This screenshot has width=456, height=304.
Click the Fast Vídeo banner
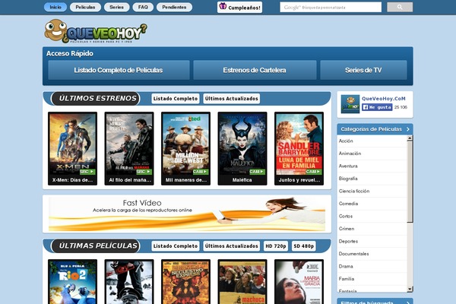pyautogui.click(x=187, y=214)
